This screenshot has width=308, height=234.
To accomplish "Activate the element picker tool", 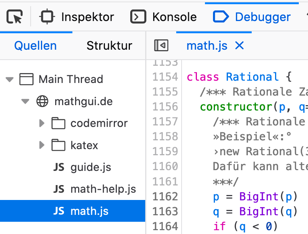I will (x=15, y=17).
